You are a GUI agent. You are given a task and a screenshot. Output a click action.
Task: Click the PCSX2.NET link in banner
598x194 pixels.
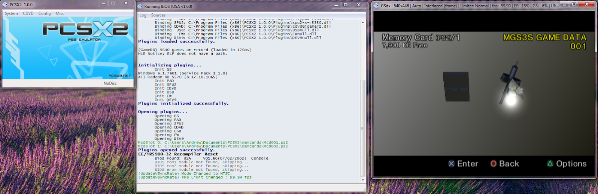click(120, 76)
